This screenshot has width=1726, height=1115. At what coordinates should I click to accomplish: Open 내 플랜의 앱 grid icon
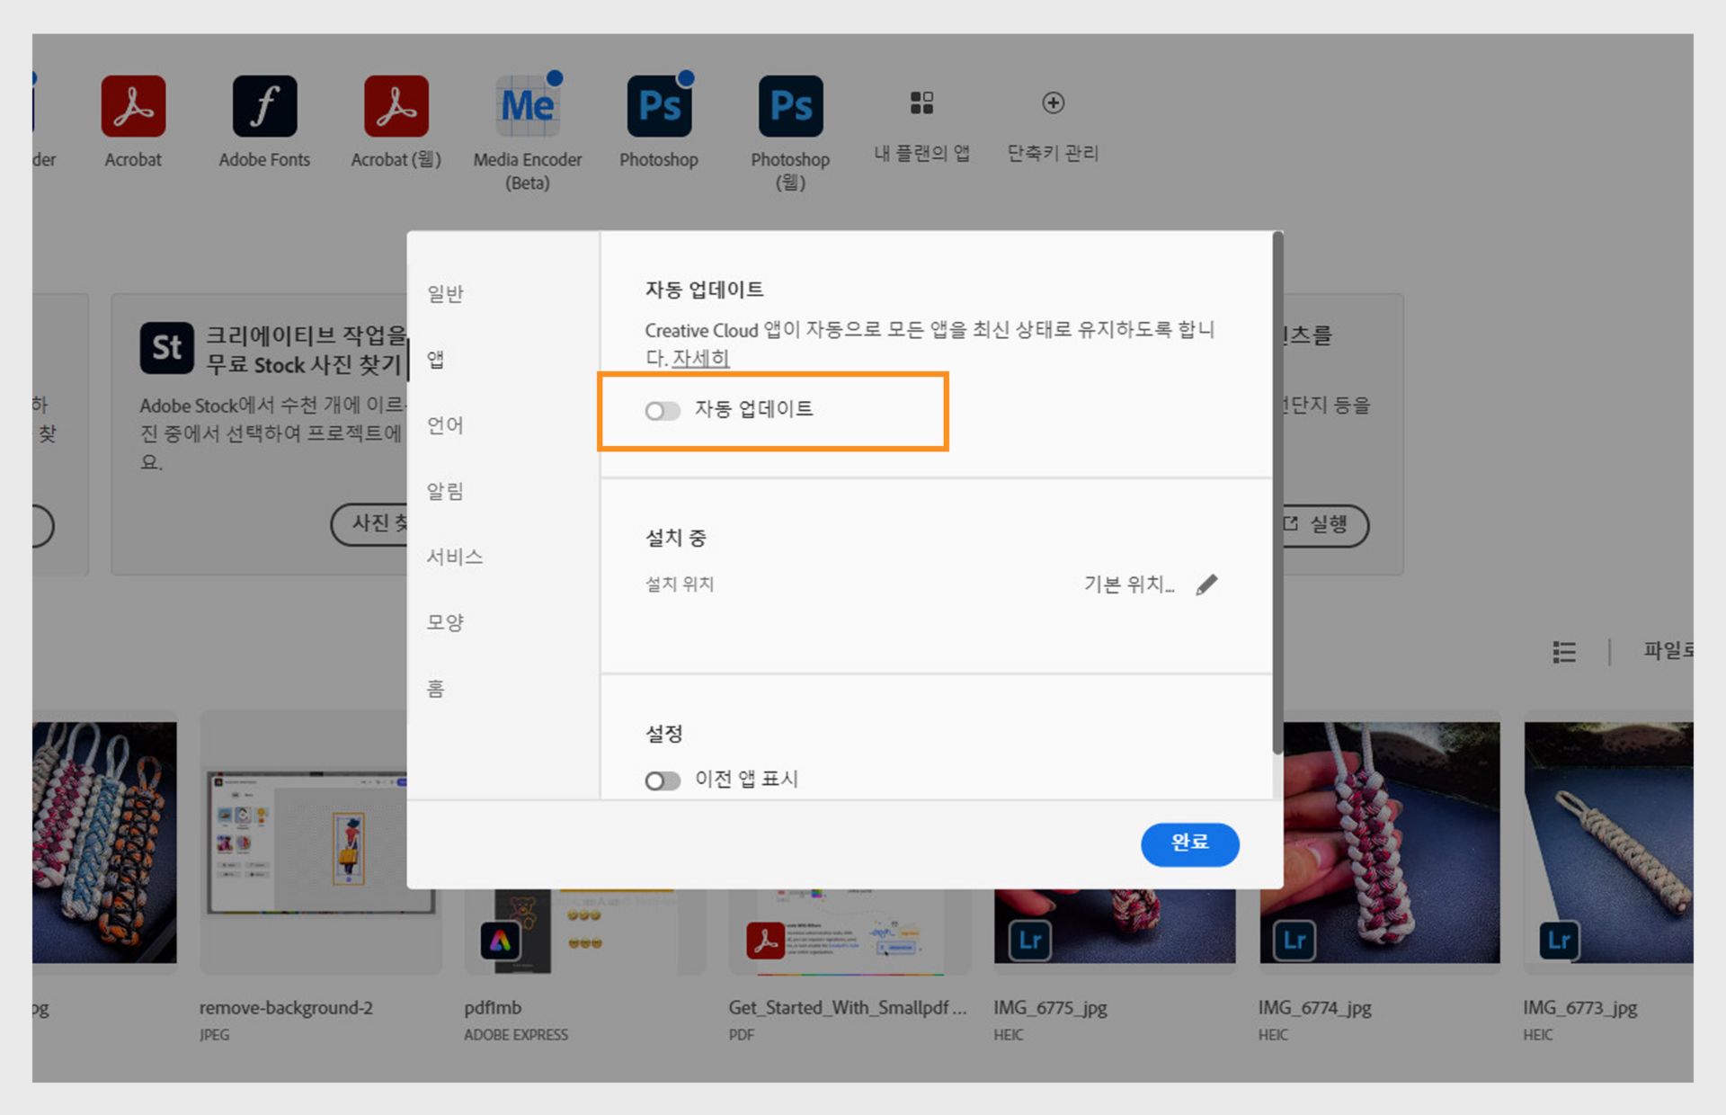coord(921,103)
